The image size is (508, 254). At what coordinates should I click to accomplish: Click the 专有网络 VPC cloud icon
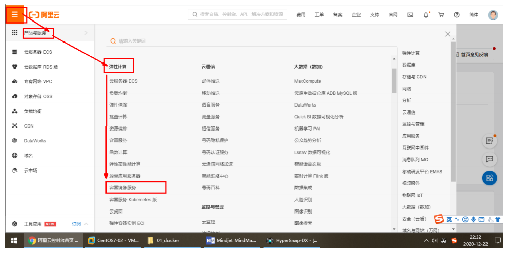tap(14, 81)
